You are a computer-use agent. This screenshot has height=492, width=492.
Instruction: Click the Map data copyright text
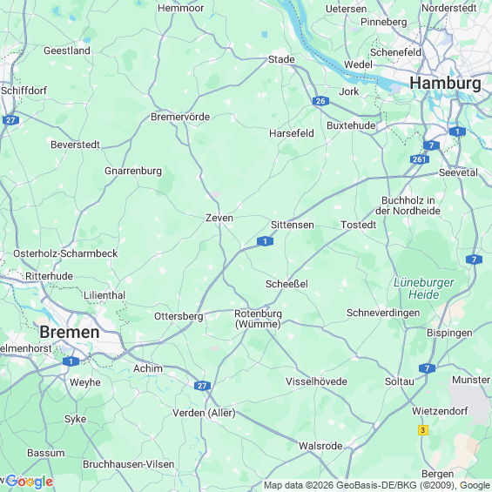[x=376, y=485]
